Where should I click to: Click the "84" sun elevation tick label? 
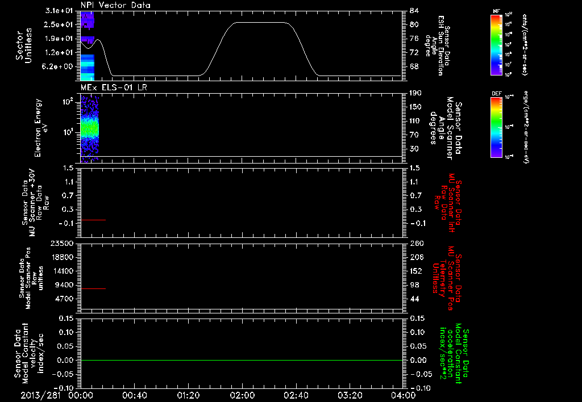click(414, 10)
